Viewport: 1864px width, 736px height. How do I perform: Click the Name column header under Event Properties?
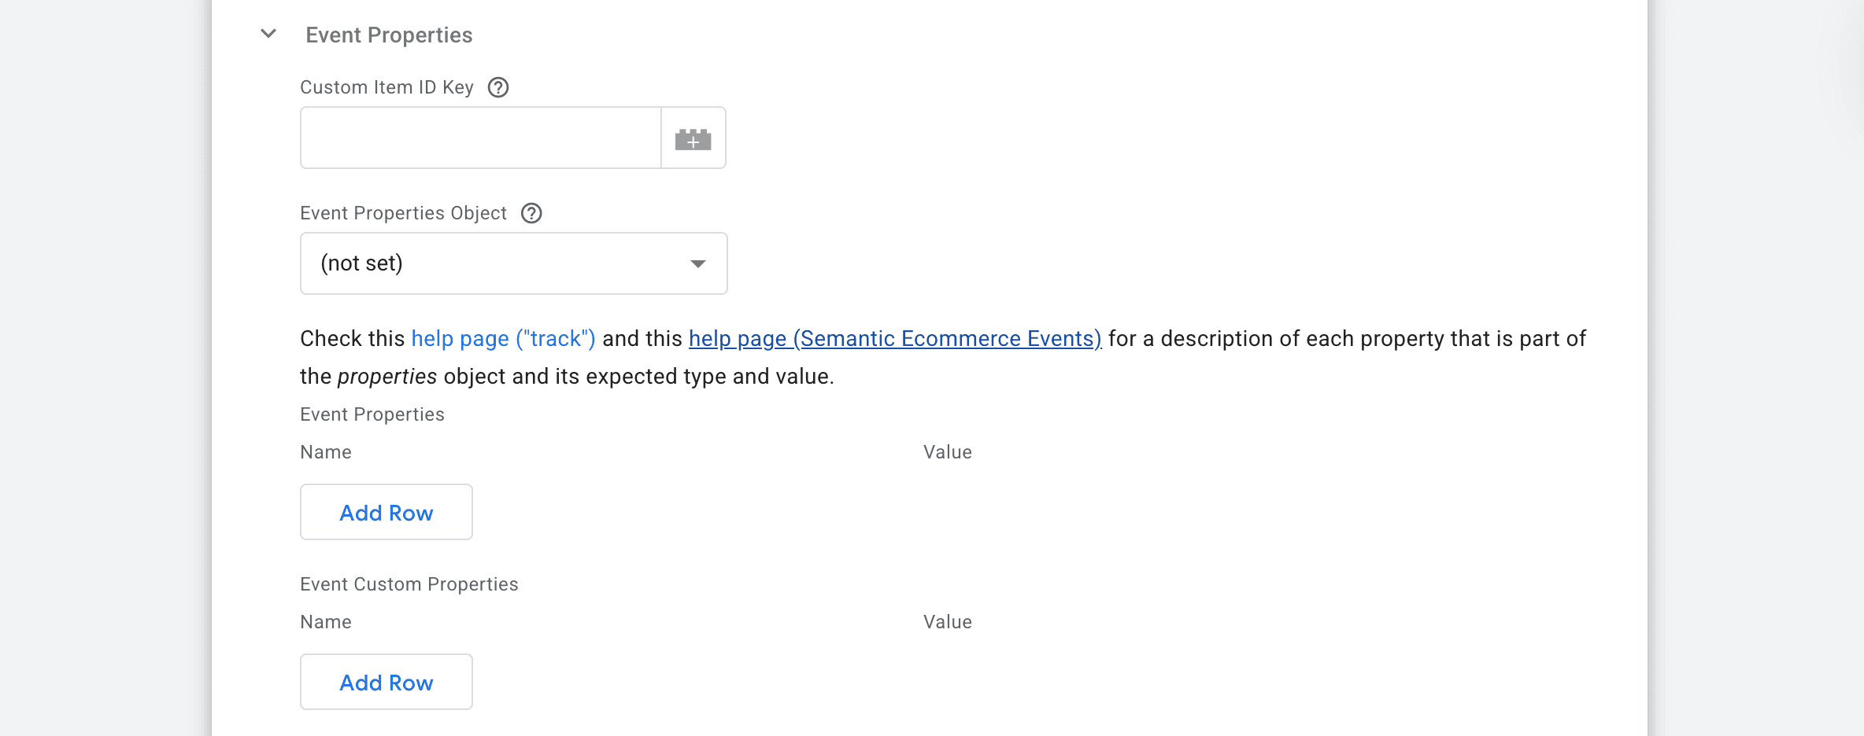click(x=325, y=451)
